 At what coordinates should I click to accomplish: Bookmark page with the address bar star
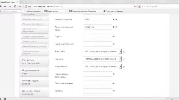point(135,6)
